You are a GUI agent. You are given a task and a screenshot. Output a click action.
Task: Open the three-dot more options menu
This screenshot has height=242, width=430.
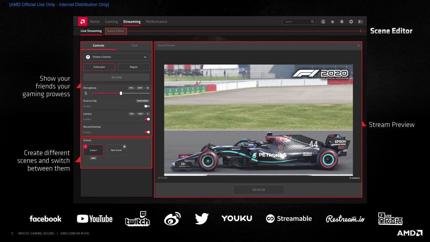tap(360, 31)
